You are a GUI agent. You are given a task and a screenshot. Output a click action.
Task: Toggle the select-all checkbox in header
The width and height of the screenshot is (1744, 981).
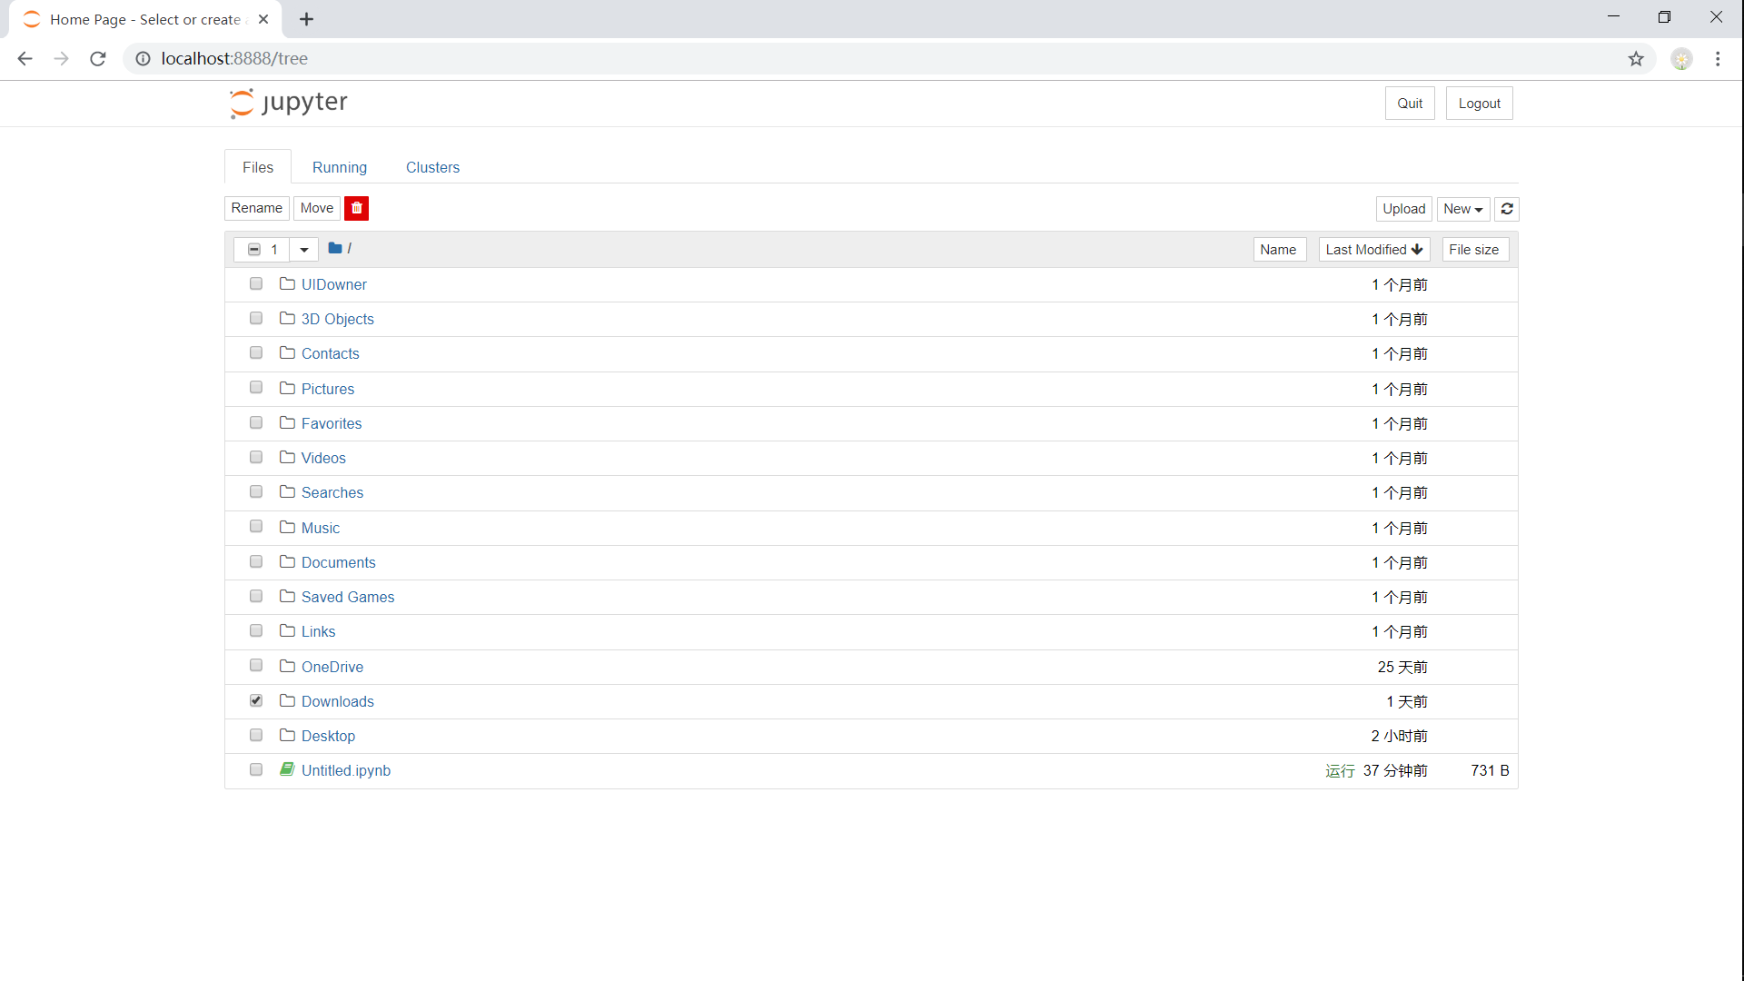coord(254,249)
